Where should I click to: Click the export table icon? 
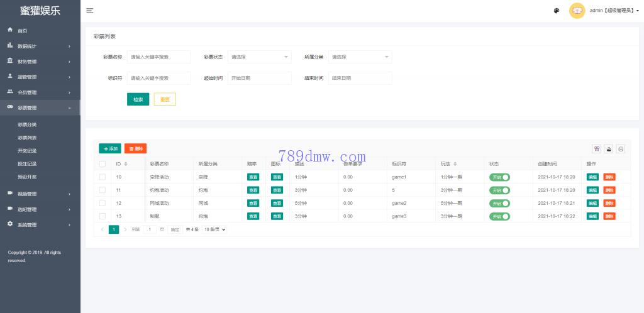click(x=609, y=149)
